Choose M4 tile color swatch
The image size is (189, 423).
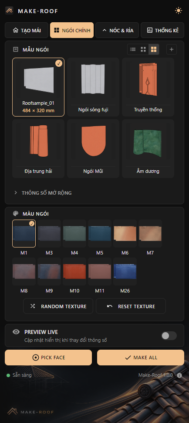point(74,234)
